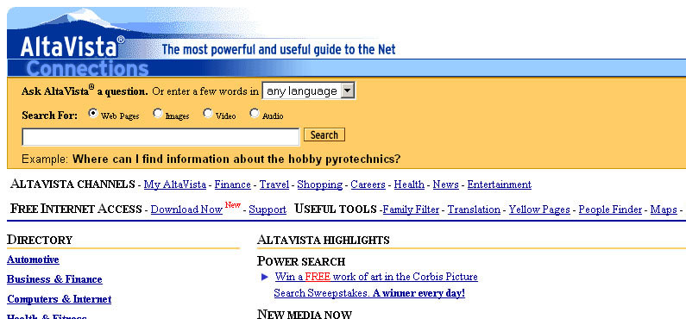
Task: Click the Win a FREE work of art link
Action: [376, 277]
